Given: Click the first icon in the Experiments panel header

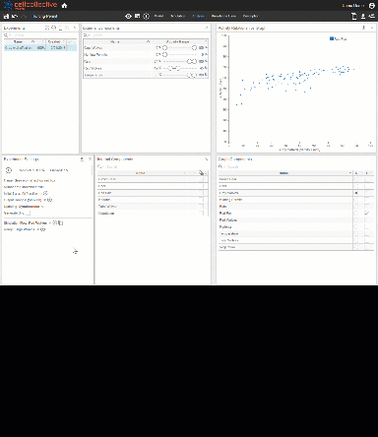Looking at the screenshot, I should click(x=47, y=28).
